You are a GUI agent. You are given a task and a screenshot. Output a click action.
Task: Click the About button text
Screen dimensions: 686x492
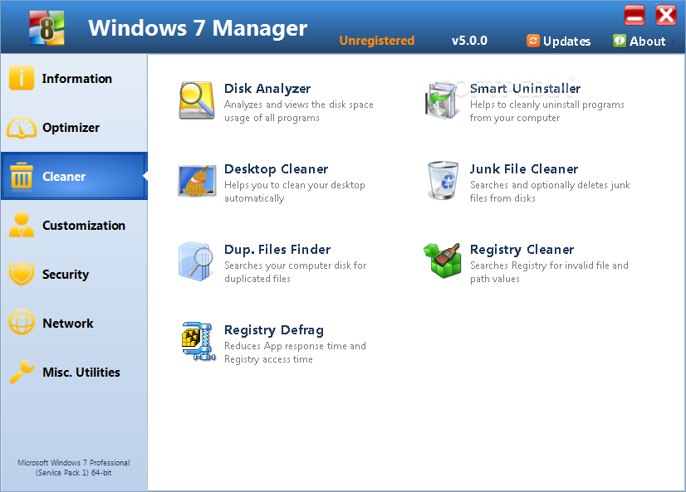pos(648,41)
